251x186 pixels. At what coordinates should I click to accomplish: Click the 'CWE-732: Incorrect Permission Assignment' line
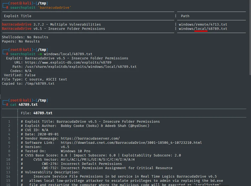coord(97,168)
